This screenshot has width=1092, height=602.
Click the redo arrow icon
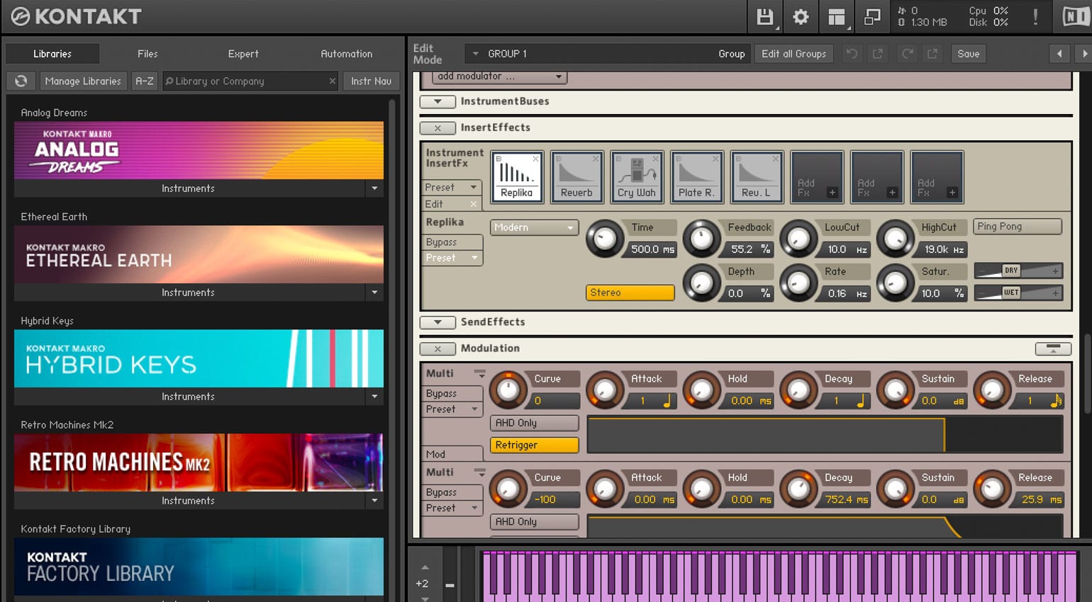907,54
